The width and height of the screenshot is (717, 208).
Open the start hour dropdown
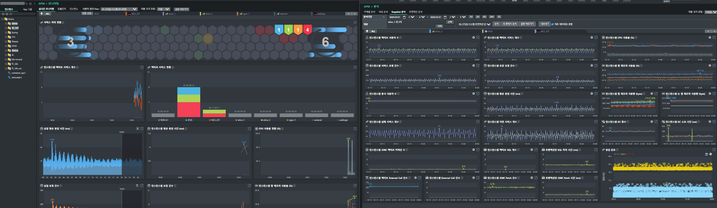[x=411, y=17]
